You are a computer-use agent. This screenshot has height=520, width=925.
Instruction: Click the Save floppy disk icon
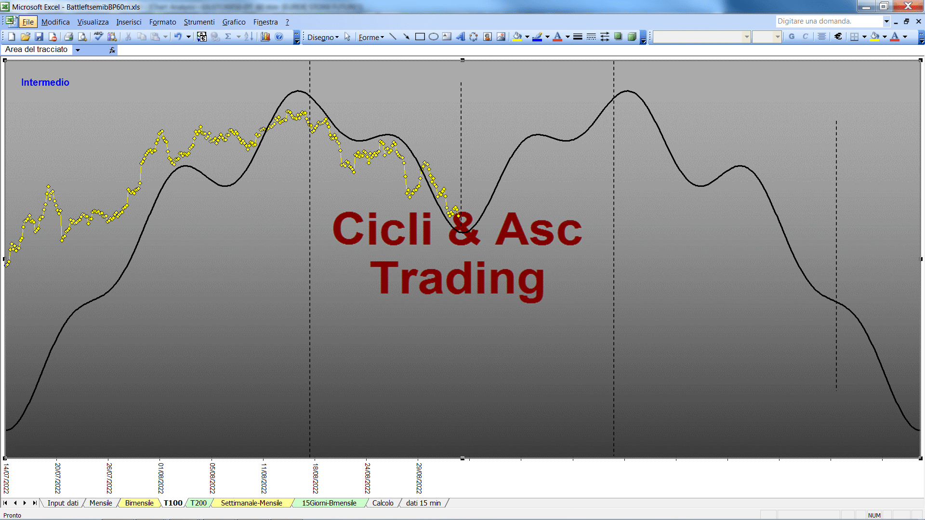coord(39,37)
